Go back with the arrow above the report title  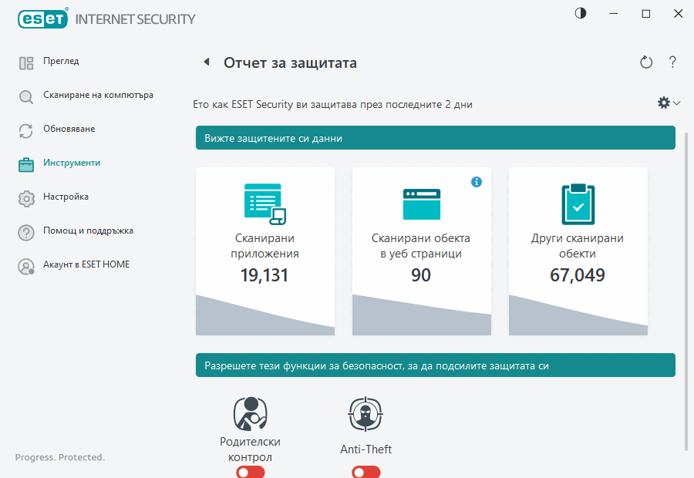pos(207,62)
